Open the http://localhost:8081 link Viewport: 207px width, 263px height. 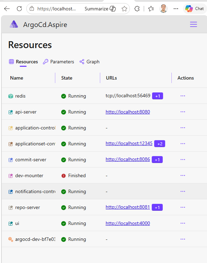point(128,207)
